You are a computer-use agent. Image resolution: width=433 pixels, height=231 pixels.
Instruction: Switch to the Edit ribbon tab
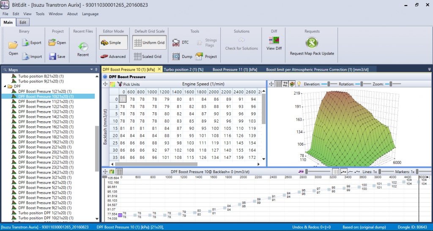point(23,22)
